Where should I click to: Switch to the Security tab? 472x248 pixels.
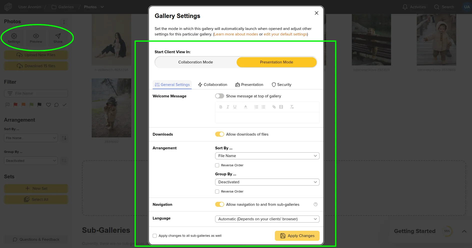[281, 84]
